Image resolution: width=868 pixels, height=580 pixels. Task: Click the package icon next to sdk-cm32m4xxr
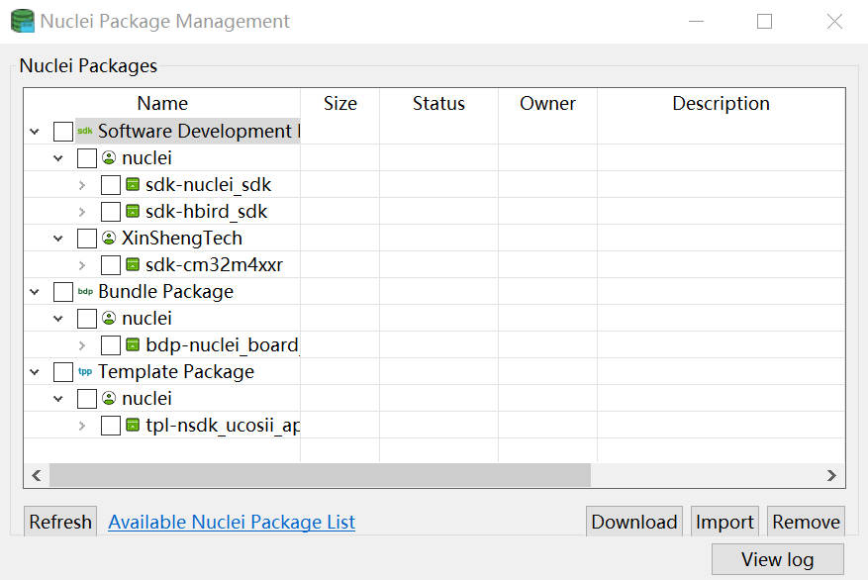coord(133,264)
